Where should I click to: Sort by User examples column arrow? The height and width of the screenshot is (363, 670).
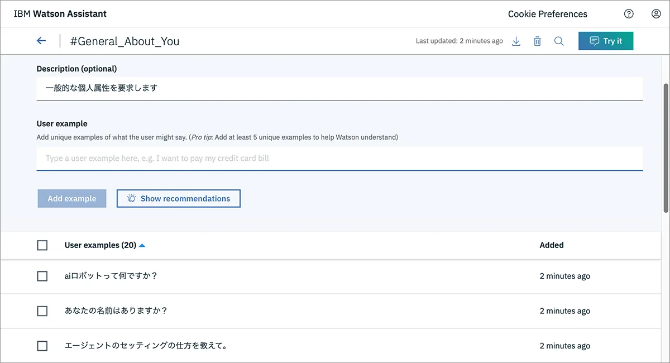(x=142, y=245)
